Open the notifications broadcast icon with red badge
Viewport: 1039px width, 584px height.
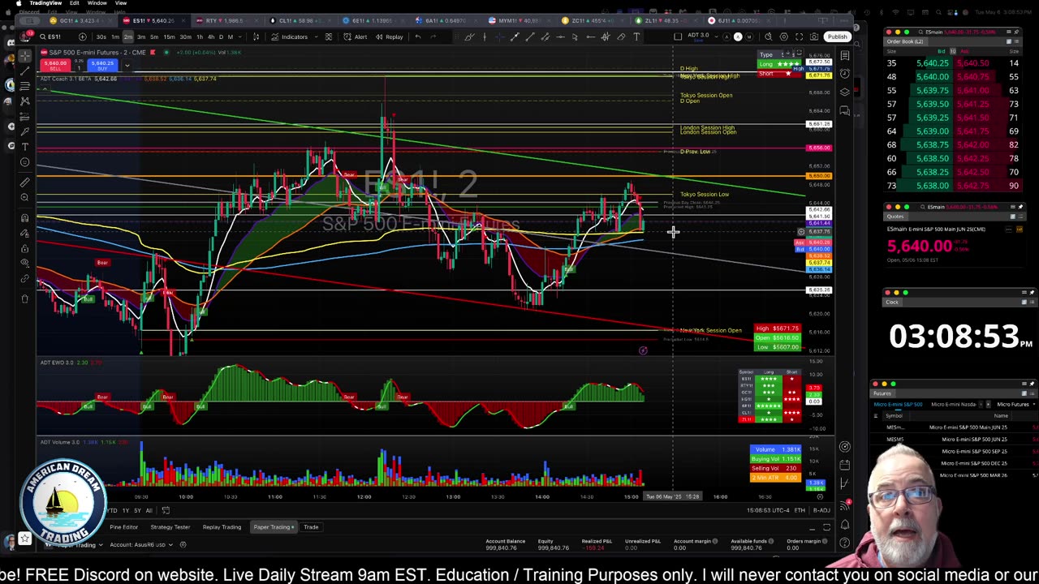[x=845, y=504]
